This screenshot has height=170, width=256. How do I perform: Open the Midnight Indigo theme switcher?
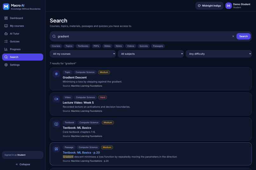[209, 6]
